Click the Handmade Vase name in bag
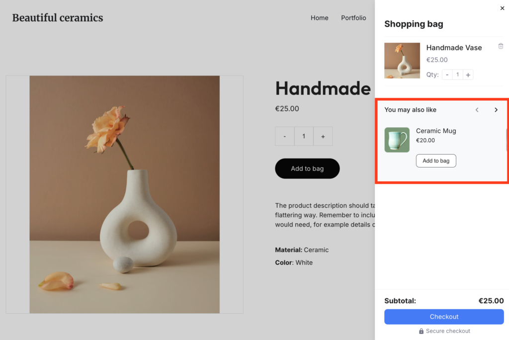The image size is (509, 340). click(454, 48)
